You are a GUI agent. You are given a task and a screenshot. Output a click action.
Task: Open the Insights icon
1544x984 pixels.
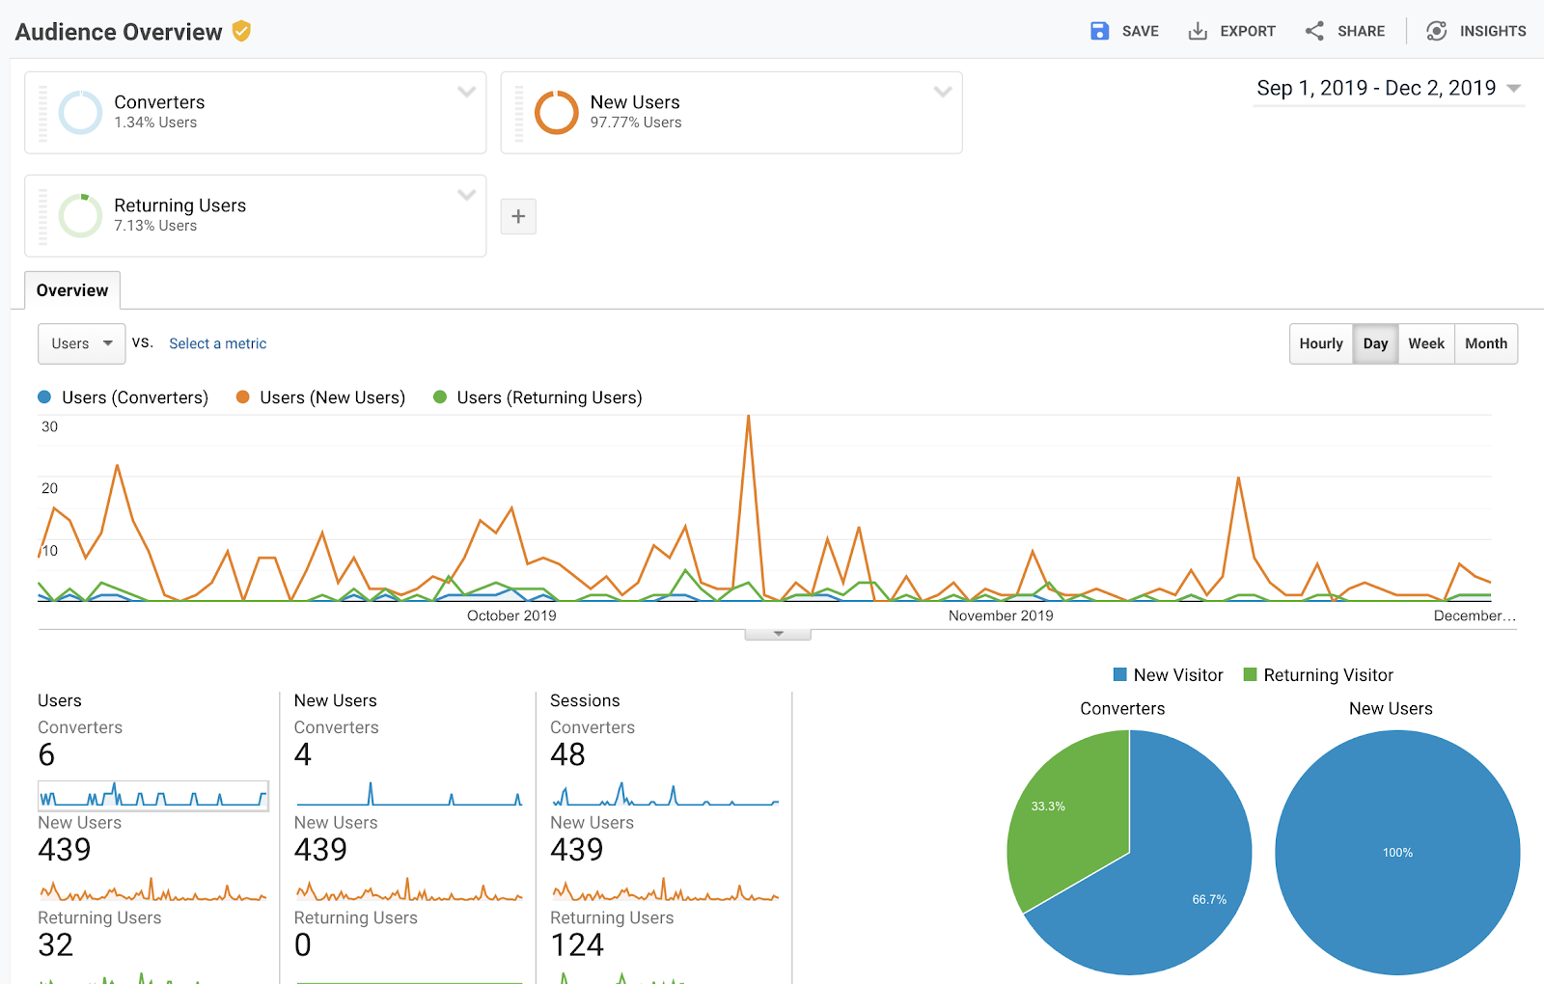pos(1436,31)
